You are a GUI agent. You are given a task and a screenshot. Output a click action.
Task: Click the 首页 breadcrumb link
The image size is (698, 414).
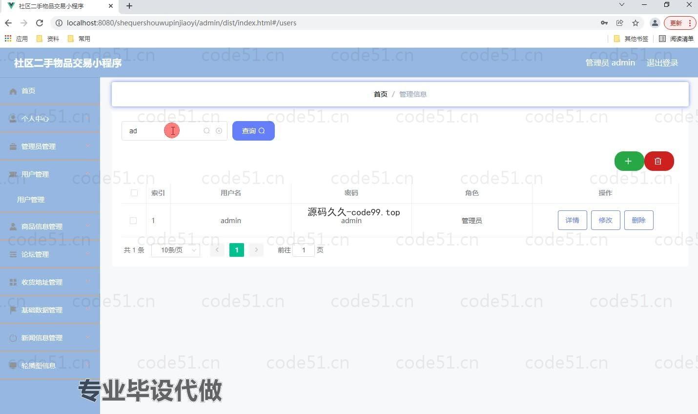pos(381,94)
